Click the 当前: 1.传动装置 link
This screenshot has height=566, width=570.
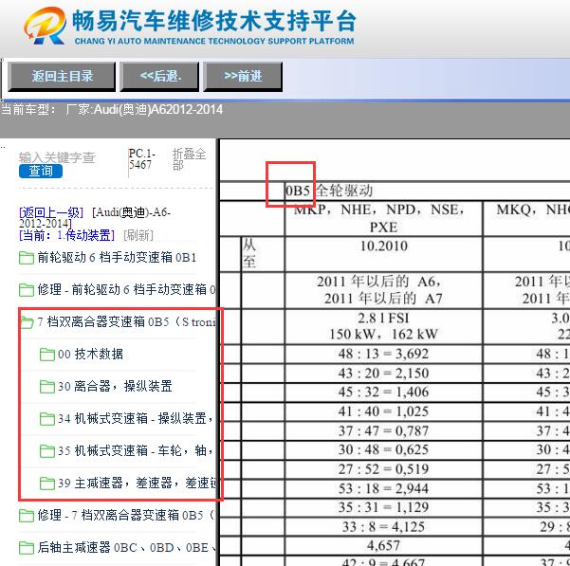pyautogui.click(x=67, y=235)
